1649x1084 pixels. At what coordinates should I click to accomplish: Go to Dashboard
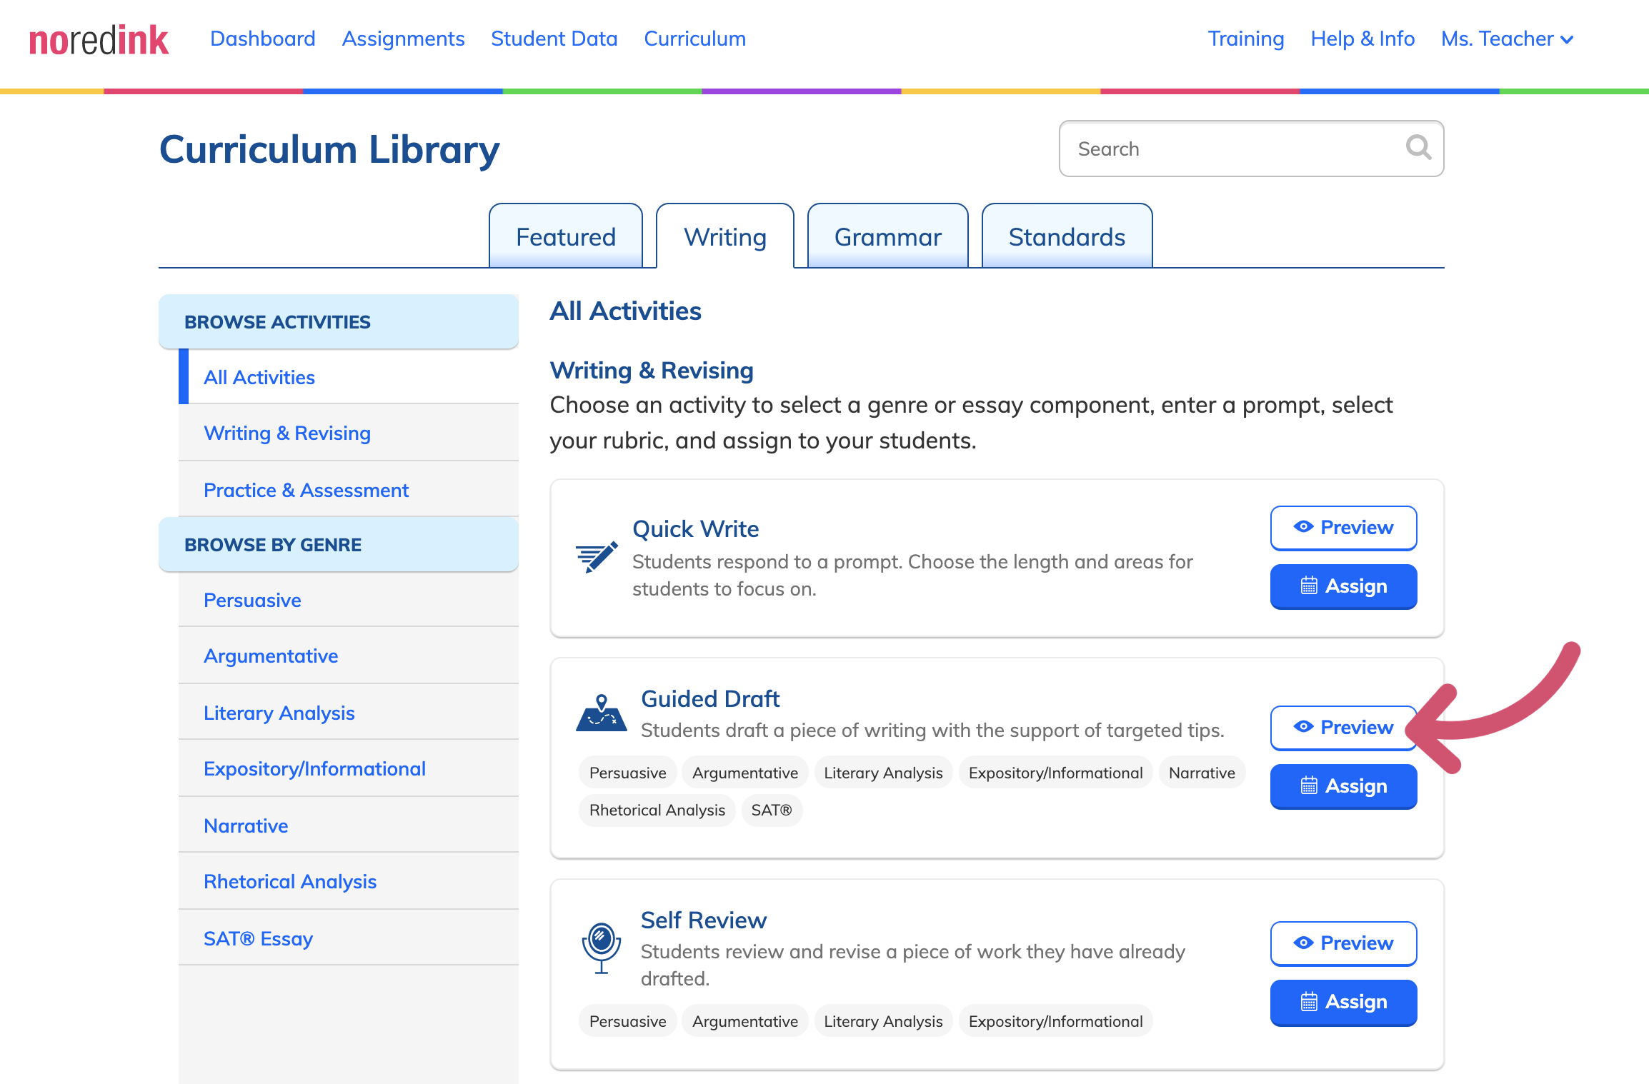point(263,39)
